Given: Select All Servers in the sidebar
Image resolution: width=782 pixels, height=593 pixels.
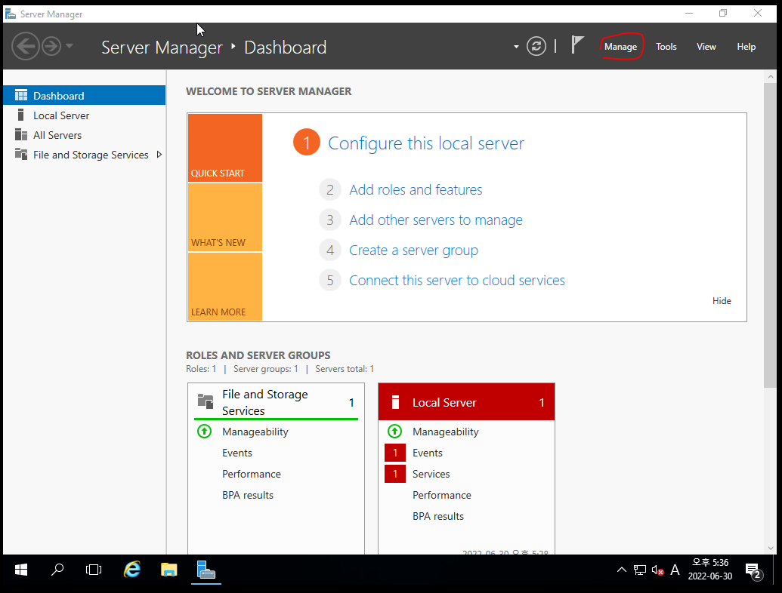Looking at the screenshot, I should click(85, 135).
